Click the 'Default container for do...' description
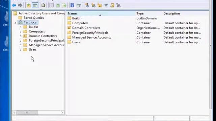216x121 pixels. 182,28
